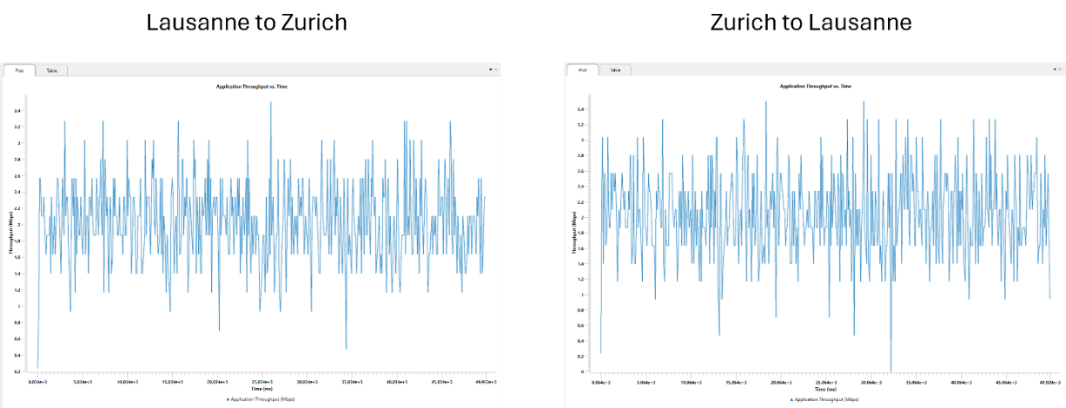
Task: Toggle left Application Throughput (Mbps) legend label
Action: point(261,398)
